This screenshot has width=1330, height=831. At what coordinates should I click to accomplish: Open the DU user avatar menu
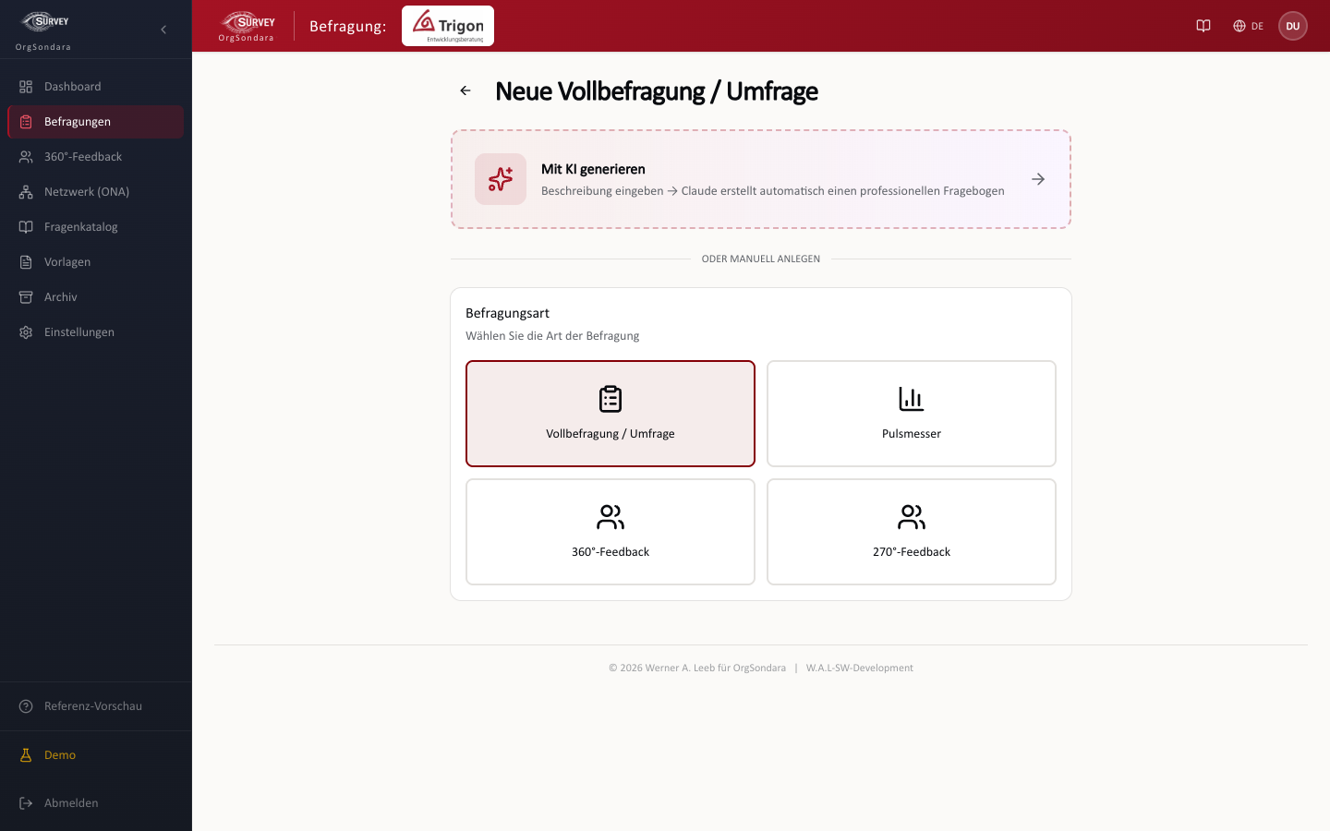(1293, 26)
